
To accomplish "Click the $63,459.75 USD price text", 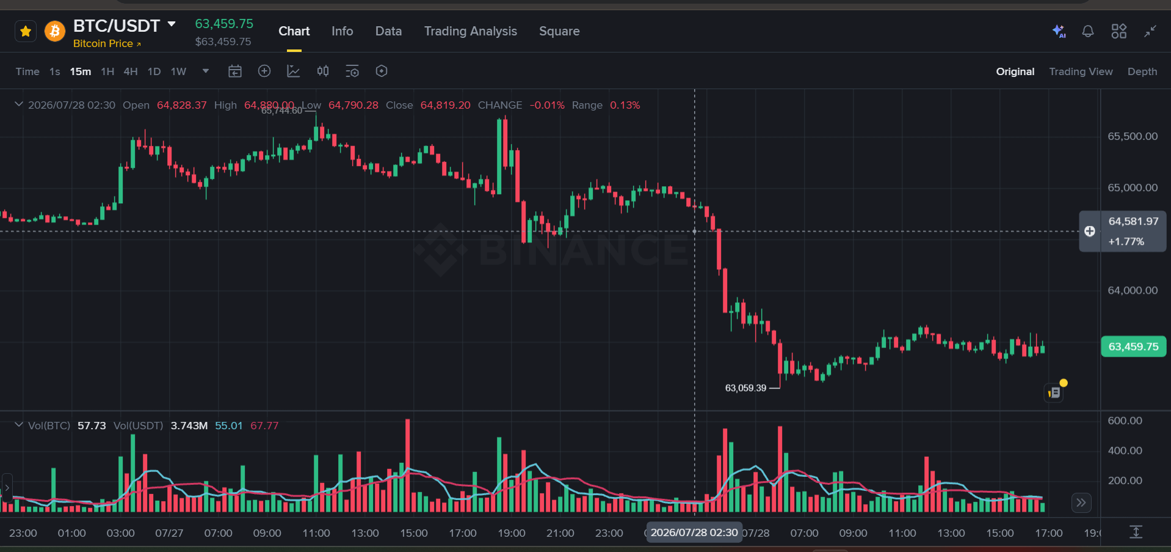I will (x=223, y=42).
